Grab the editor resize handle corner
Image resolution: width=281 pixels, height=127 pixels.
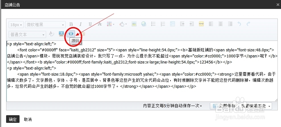276,100
